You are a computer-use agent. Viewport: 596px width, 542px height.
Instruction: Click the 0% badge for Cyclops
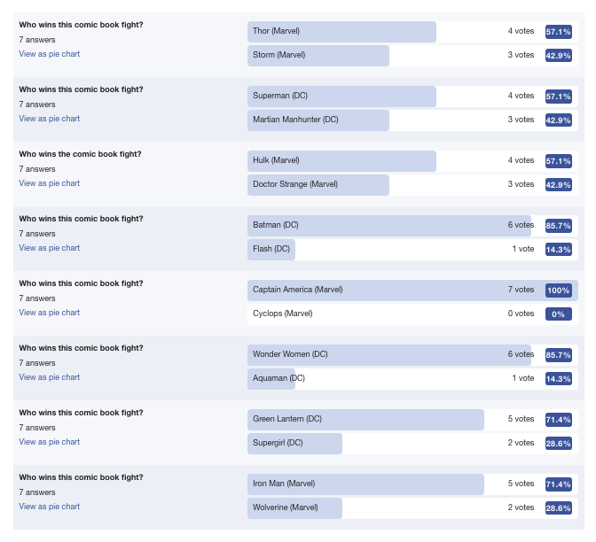click(x=559, y=314)
